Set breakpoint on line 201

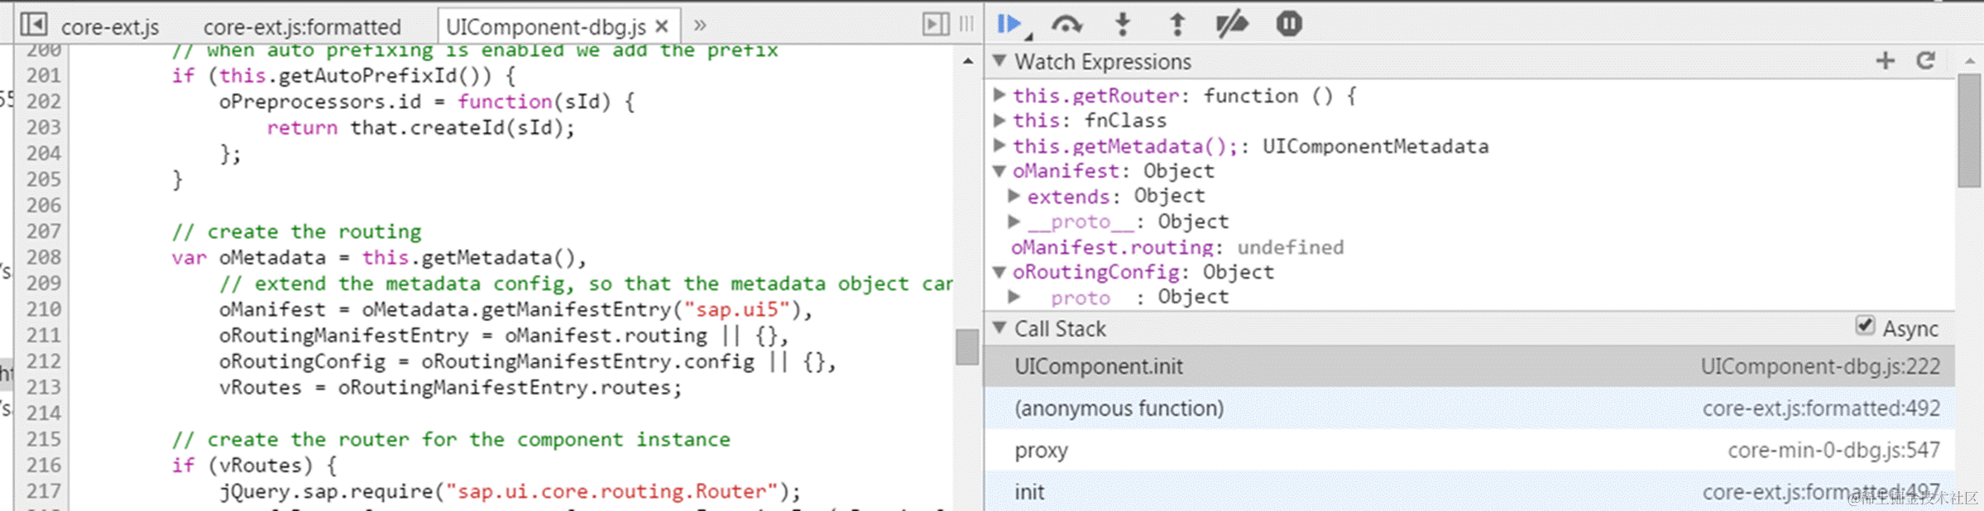(43, 75)
